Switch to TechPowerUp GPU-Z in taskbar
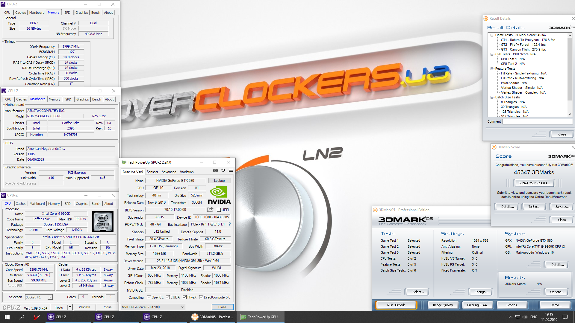The height and width of the screenshot is (323, 575). point(261,317)
